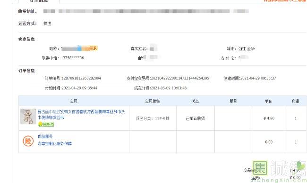Viewport: 307px width, 183px height.
Task: Open the 保险服务 link
Action: pos(45,136)
